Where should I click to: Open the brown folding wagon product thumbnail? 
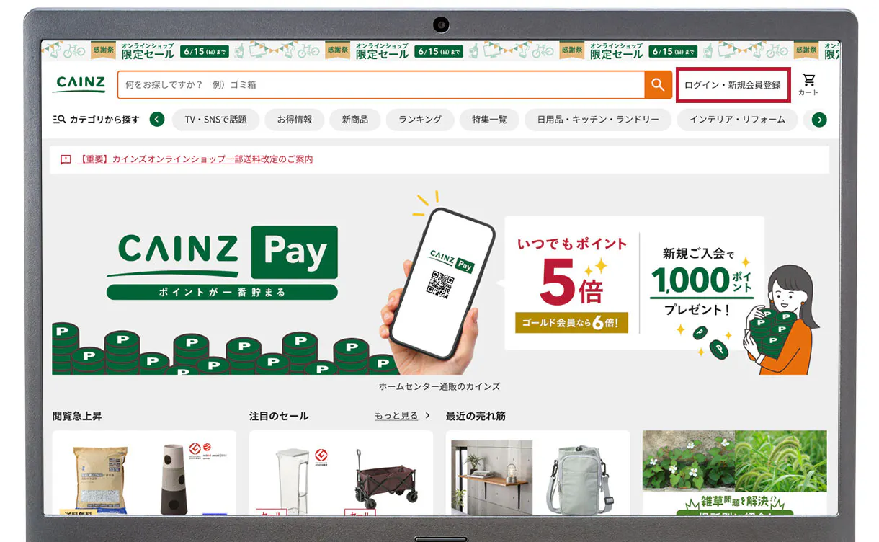pos(385,481)
